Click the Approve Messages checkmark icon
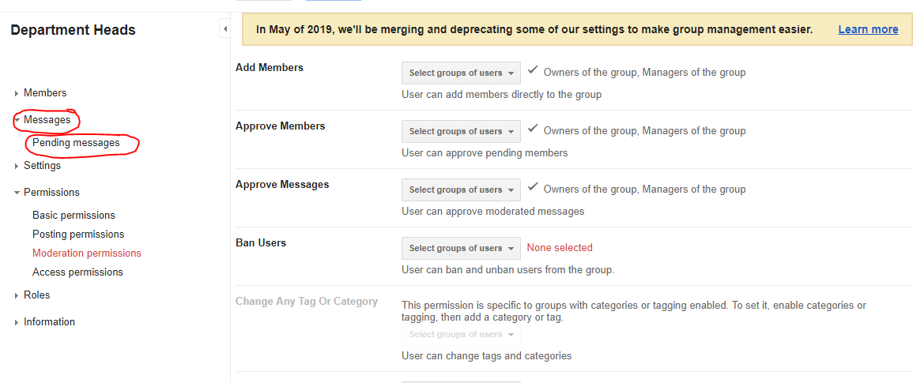Viewport: 913px width, 383px height. pyautogui.click(x=532, y=187)
